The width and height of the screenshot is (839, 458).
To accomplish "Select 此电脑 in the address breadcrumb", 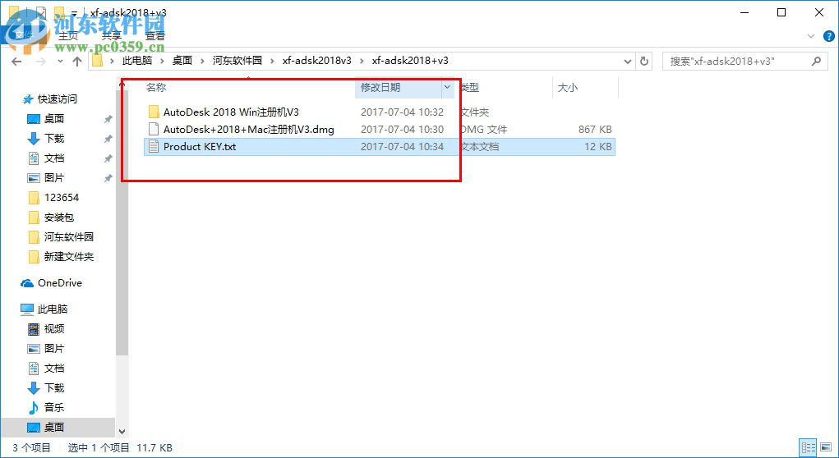I will (x=137, y=61).
